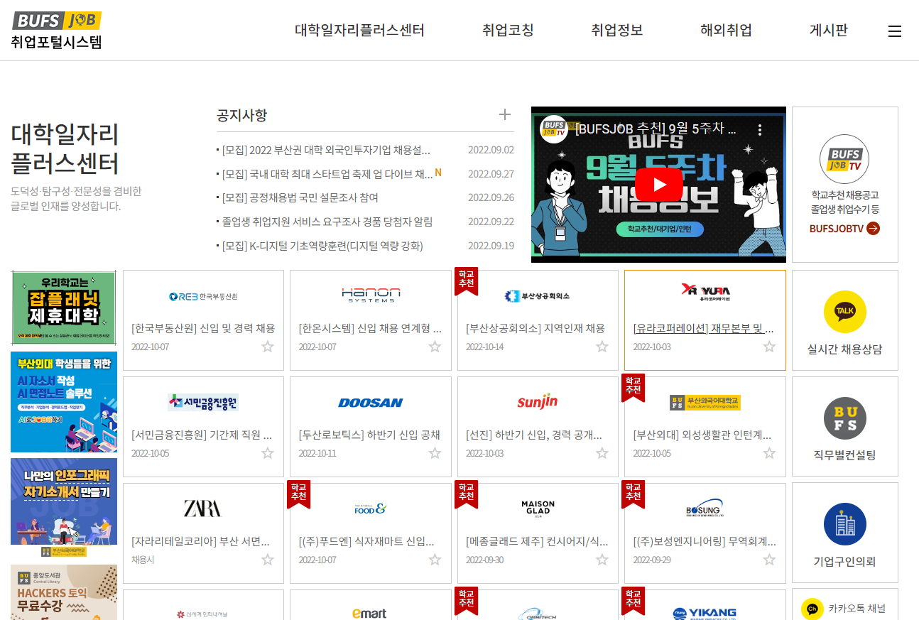Open the YouTube video options menu
919x620 pixels.
tap(760, 130)
